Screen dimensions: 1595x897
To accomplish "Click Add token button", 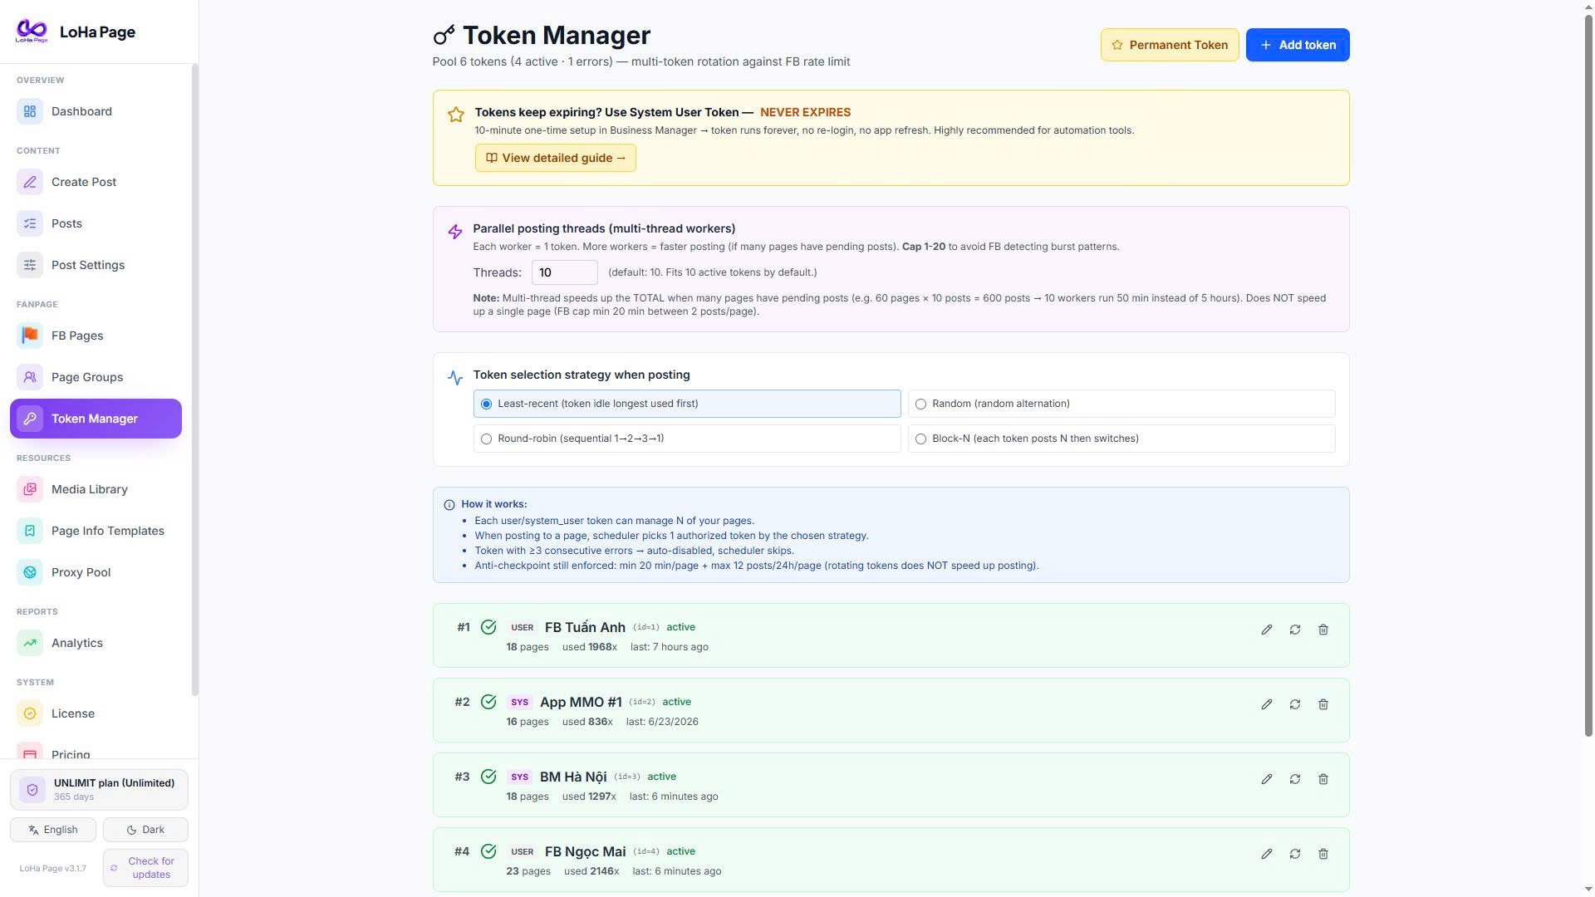I will point(1298,45).
